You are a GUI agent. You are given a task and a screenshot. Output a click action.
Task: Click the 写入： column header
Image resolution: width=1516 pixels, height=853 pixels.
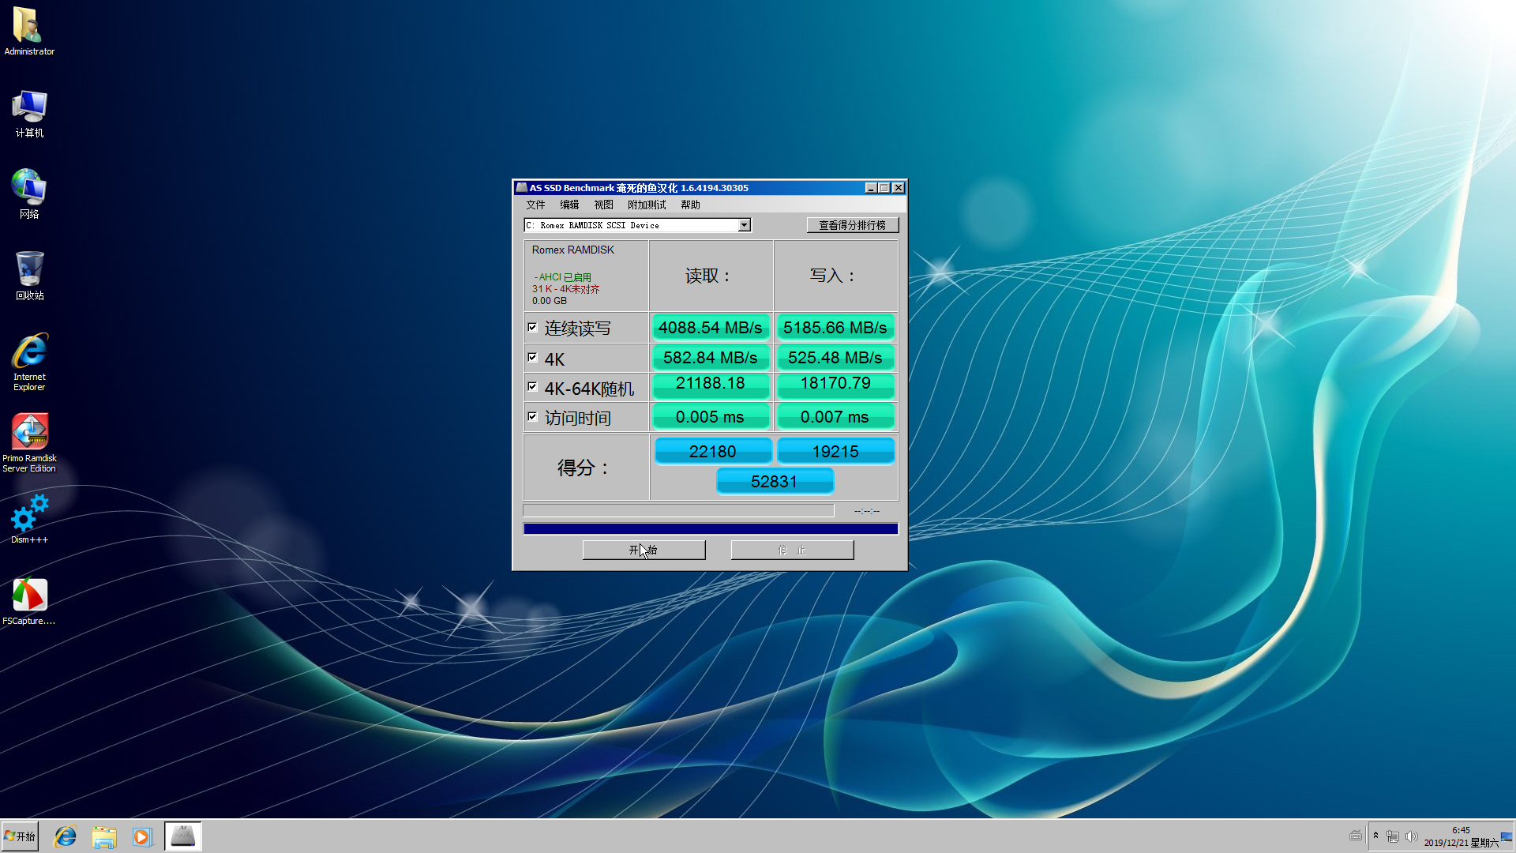(834, 276)
